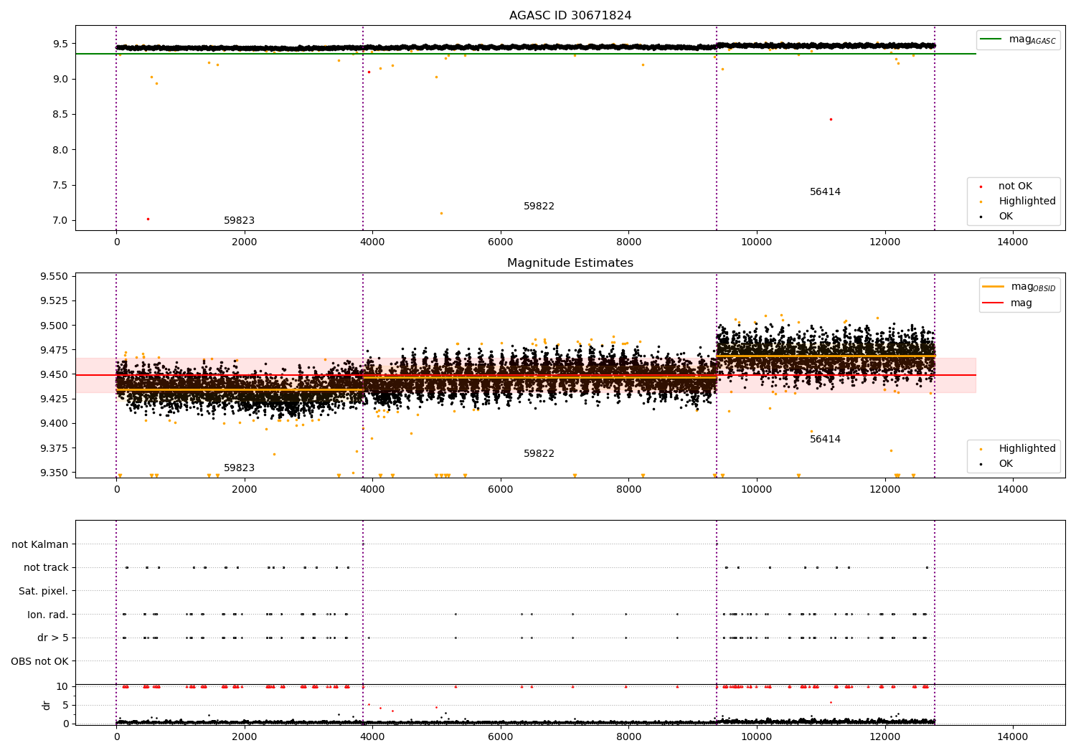The height and width of the screenshot is (753, 1076).
Task: Click the 9.525 y-axis tick label
Action: (54, 301)
